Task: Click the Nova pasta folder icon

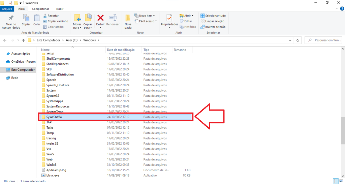Action: tap(128, 18)
